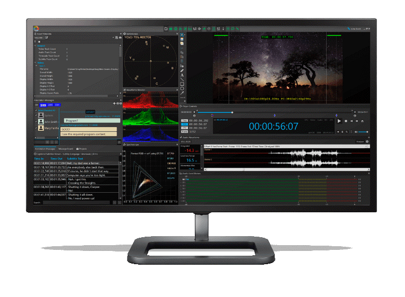
Task: Click the rewind button in Player Controls
Action: [352, 121]
